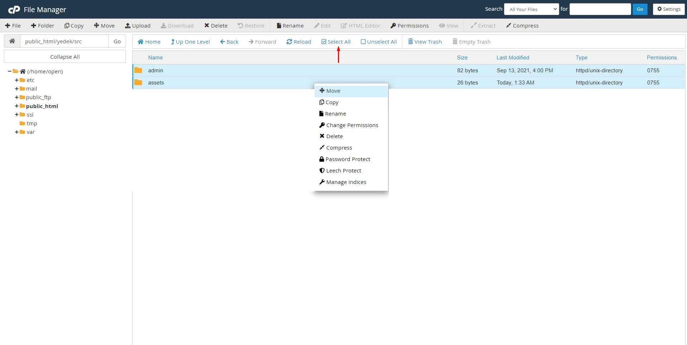Click the search text input field

tap(600, 9)
